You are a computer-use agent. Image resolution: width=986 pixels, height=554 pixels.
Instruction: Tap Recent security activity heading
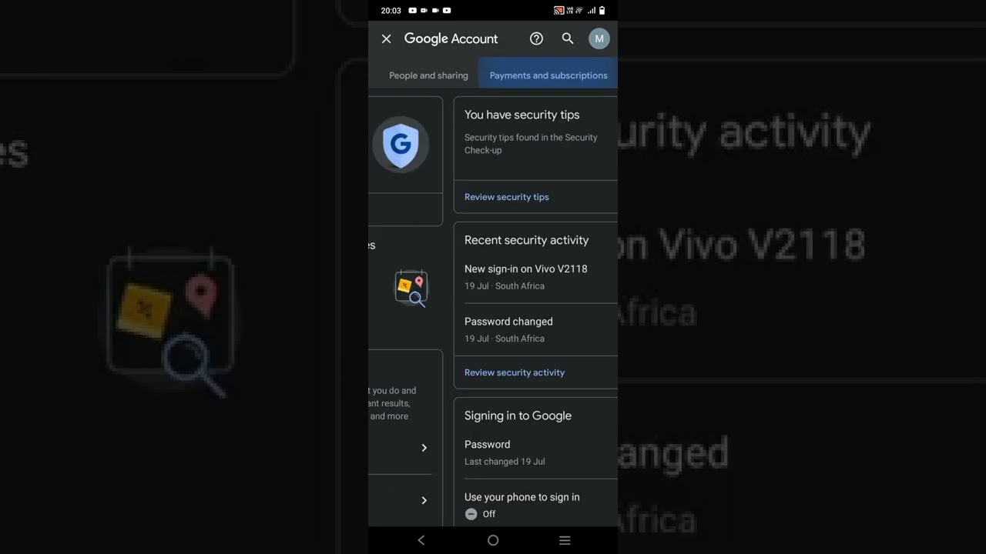[526, 240]
